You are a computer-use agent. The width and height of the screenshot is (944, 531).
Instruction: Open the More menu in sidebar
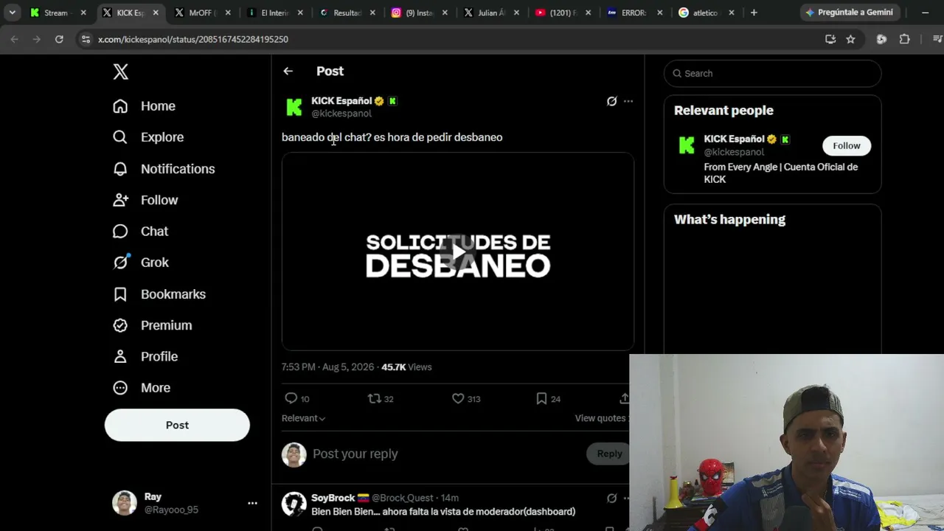[142, 388]
